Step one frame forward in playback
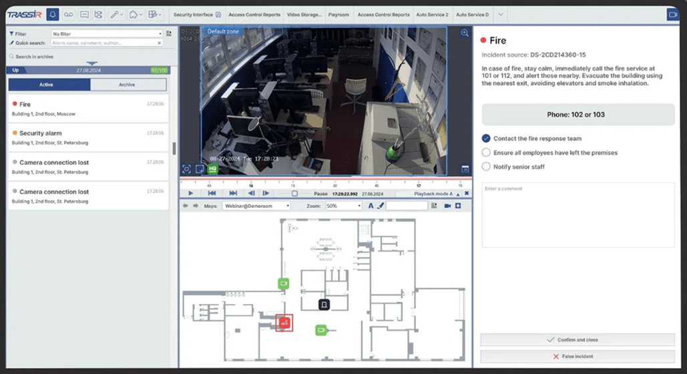Image resolution: width=687 pixels, height=374 pixels. coord(266,193)
